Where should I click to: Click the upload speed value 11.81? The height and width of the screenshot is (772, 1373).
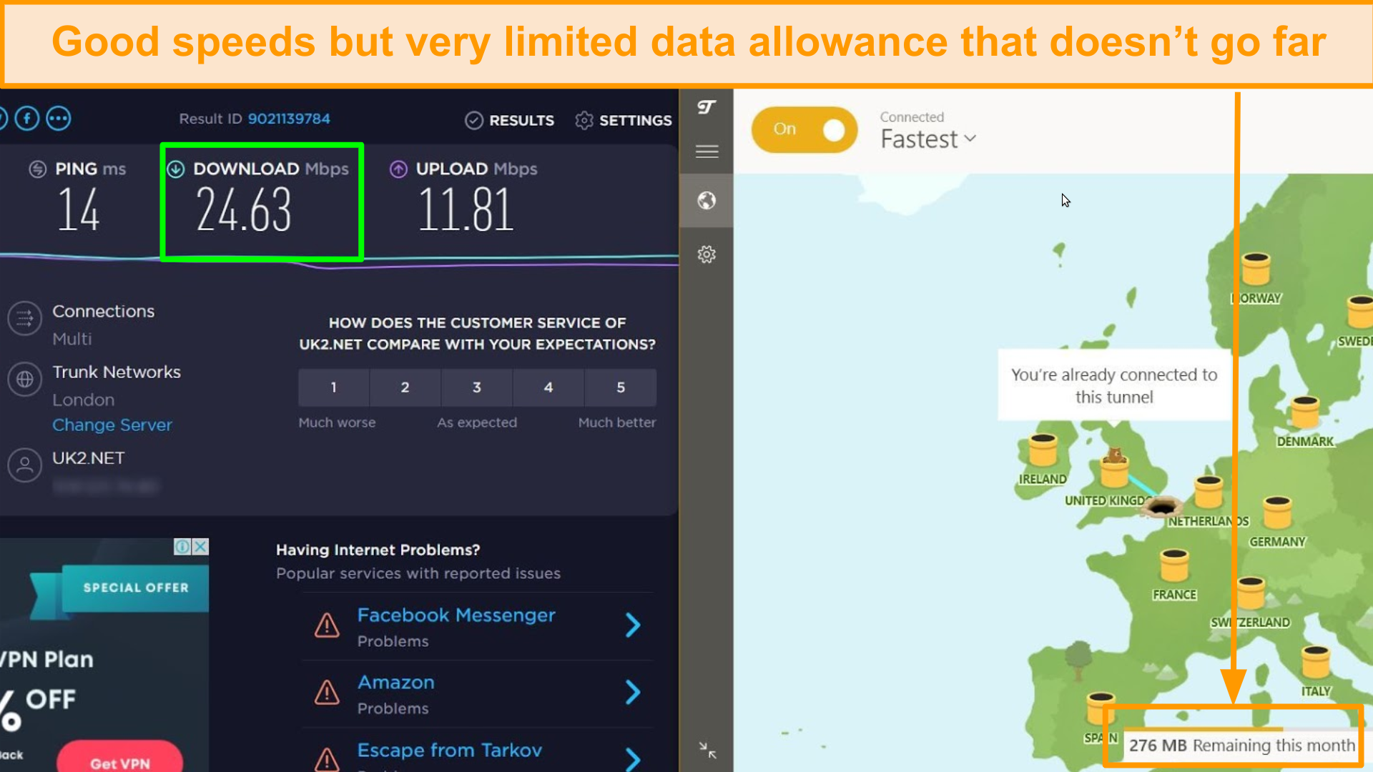466,210
